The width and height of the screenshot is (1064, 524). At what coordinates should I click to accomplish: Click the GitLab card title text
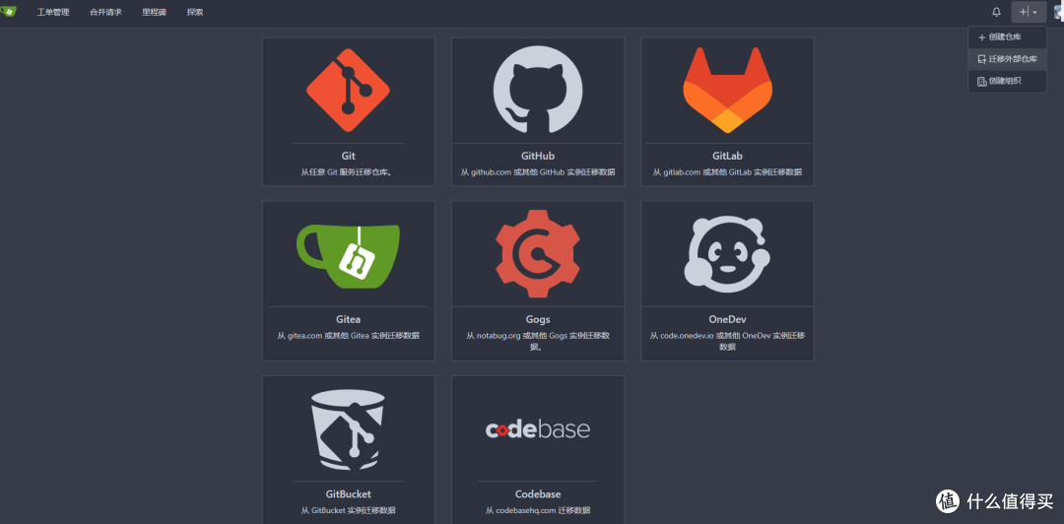pos(727,156)
